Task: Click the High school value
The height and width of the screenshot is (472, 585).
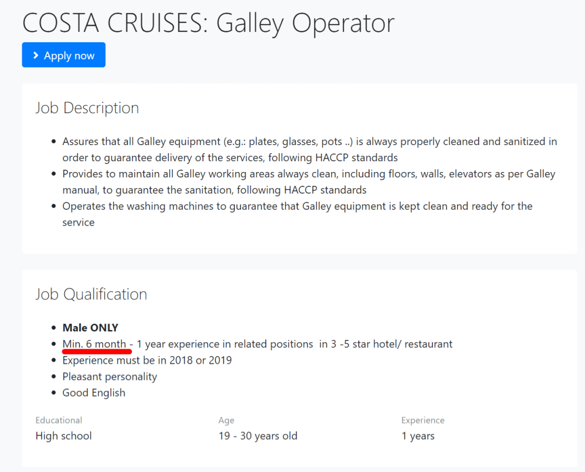Action: tap(63, 436)
